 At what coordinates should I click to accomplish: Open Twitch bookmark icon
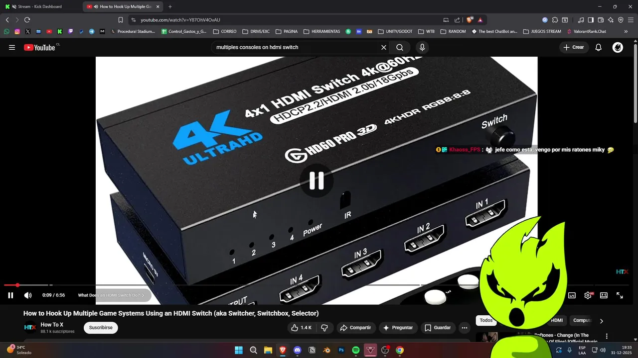70,31
